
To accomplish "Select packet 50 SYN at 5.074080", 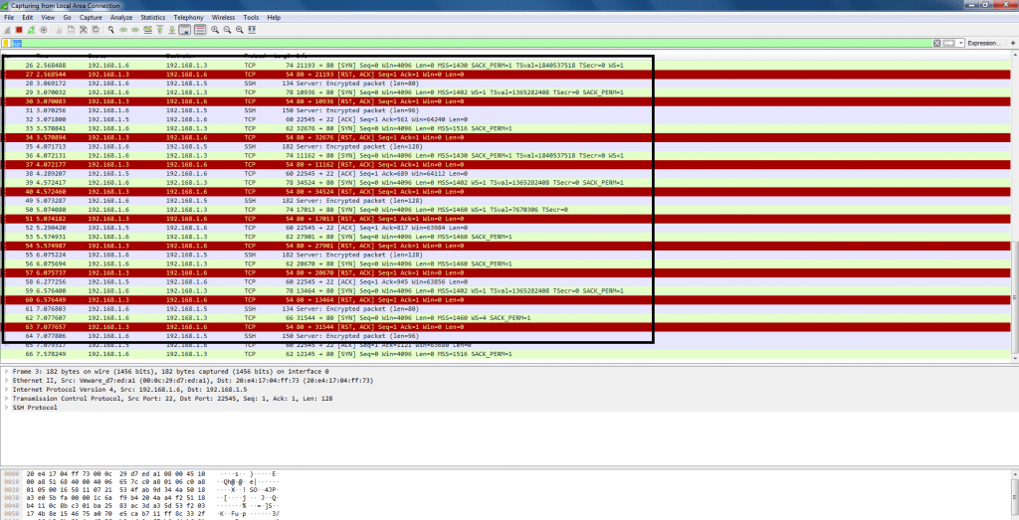I will click(507, 211).
